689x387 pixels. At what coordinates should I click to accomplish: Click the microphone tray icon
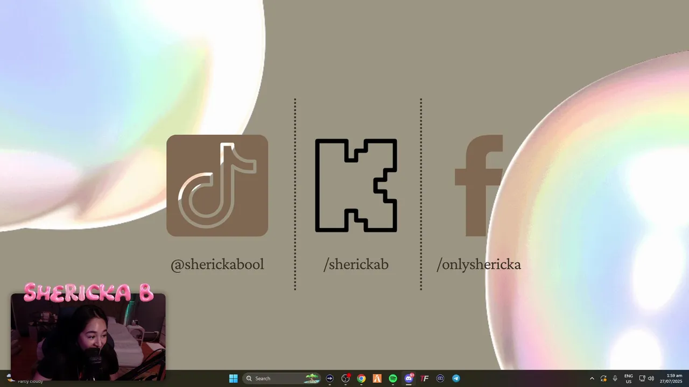click(x=615, y=378)
